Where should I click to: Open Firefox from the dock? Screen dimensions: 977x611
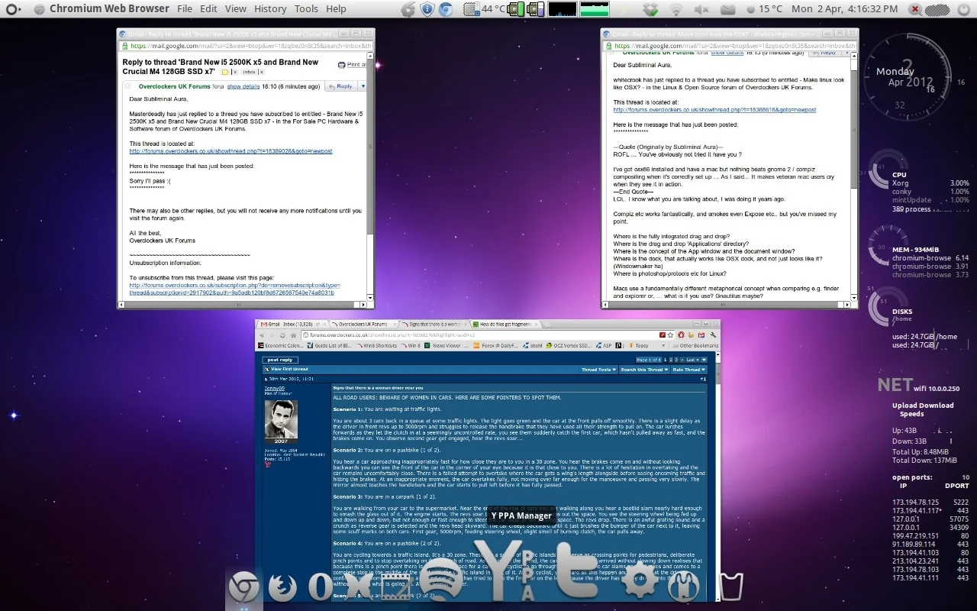(x=282, y=587)
